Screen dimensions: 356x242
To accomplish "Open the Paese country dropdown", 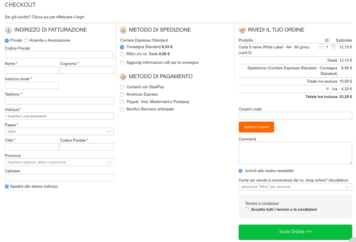I will click(x=59, y=132).
